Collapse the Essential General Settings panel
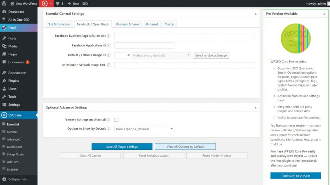The height and width of the screenshot is (185, 330). point(256,14)
